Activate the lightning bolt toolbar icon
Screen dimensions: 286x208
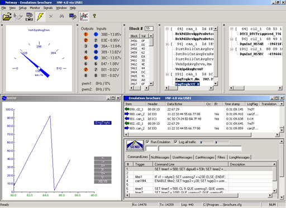(x=40, y=17)
